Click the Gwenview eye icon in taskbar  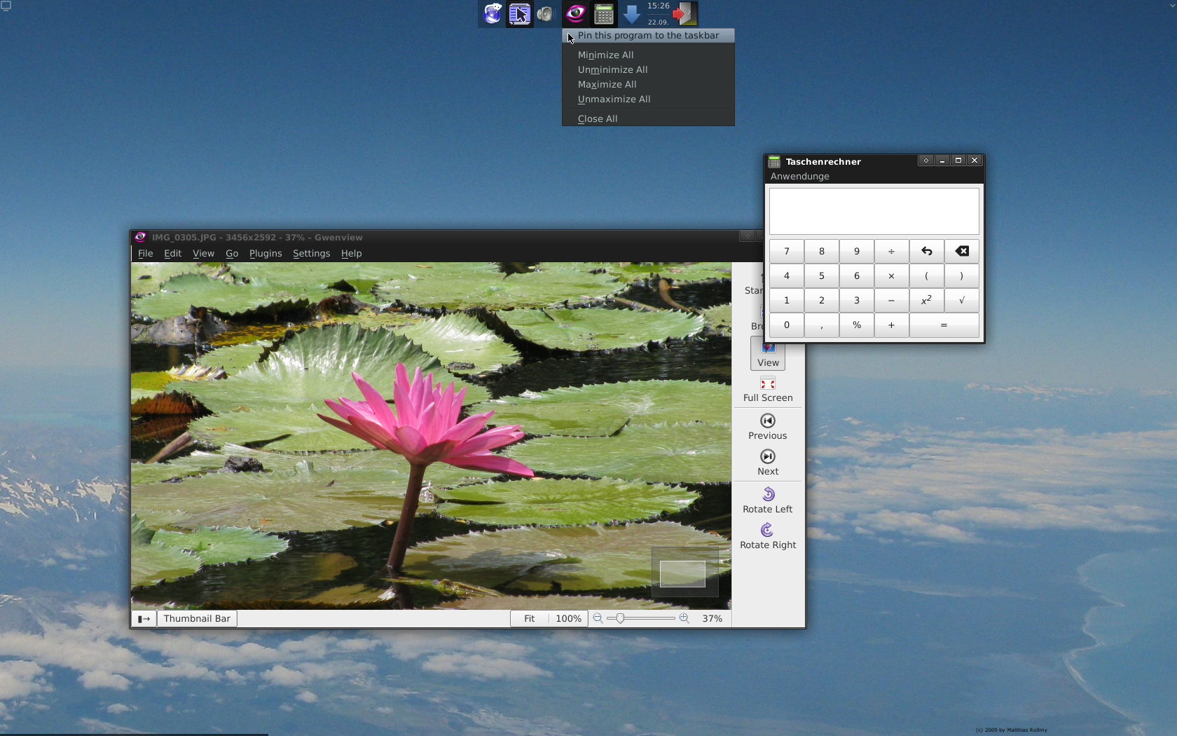pyautogui.click(x=575, y=13)
